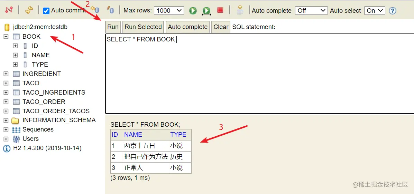Open the Auto select On dropdown
Image resolution: width=414 pixels, height=194 pixels.
374,11
